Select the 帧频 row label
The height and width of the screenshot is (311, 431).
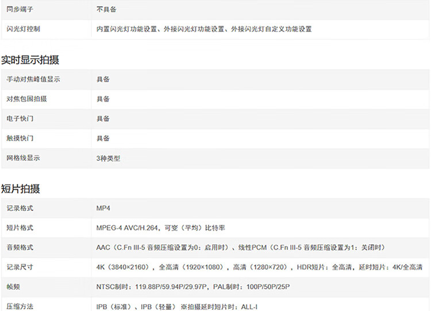tap(13, 286)
